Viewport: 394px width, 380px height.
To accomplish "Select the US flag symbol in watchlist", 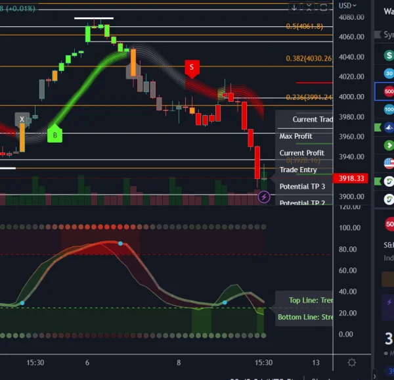I will point(389,163).
